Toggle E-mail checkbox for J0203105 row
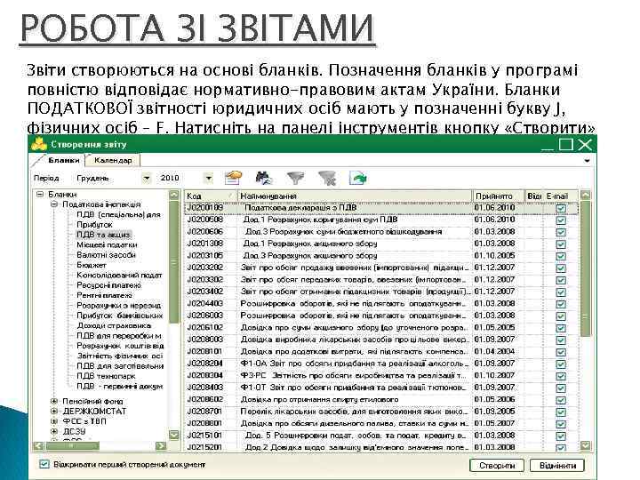The height and width of the screenshot is (480, 640). [x=561, y=256]
